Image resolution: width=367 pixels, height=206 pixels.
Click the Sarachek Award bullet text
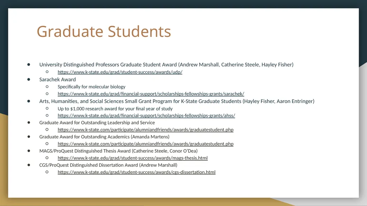(x=57, y=79)
